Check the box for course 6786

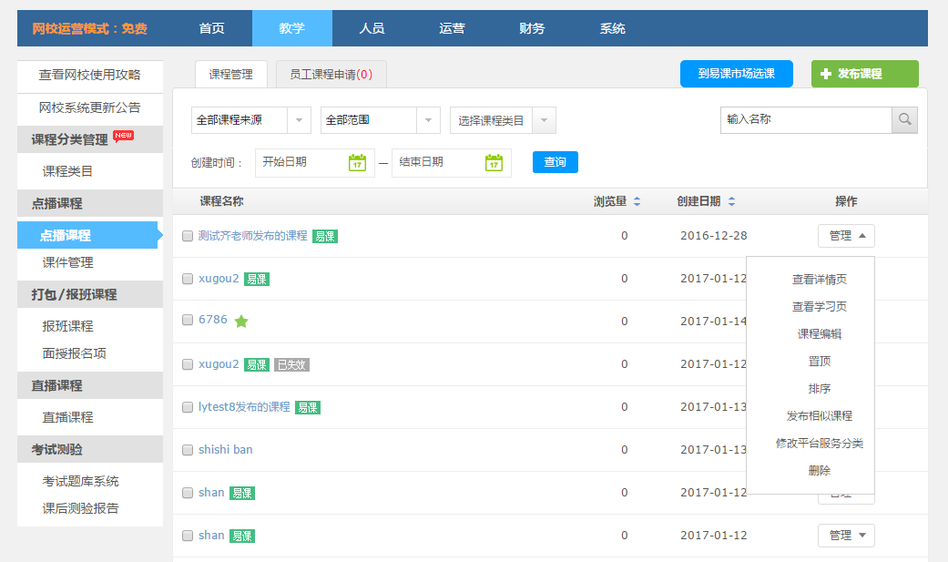(188, 322)
